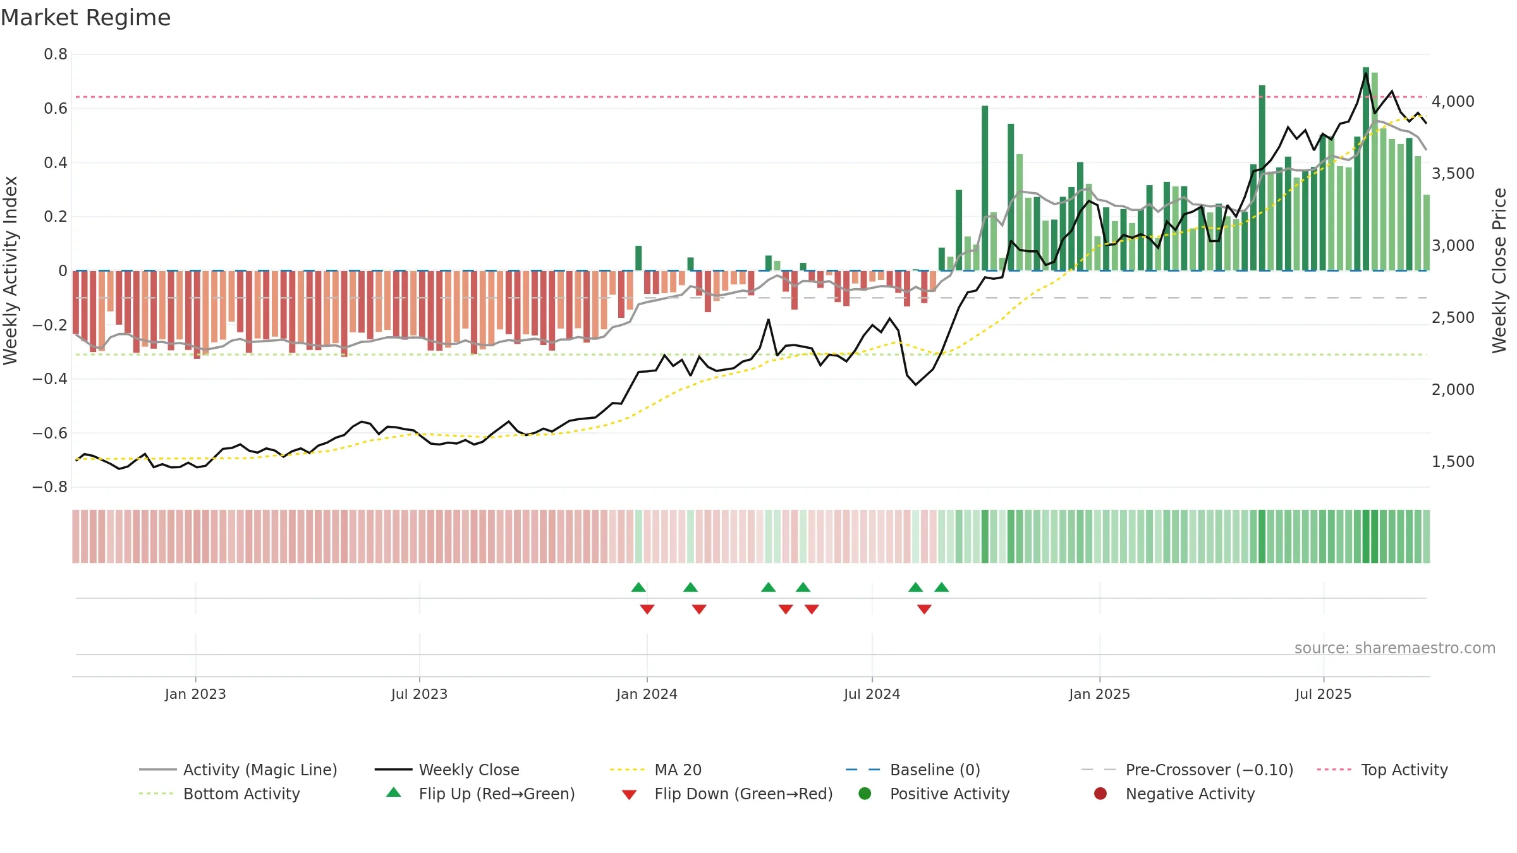Click the 3,000 price axis label
The width and height of the screenshot is (1517, 853).
[x=1453, y=246]
